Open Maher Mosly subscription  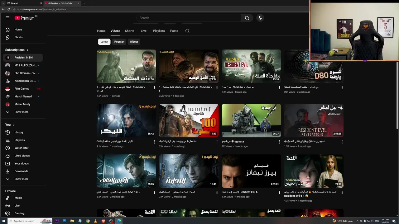pos(22,104)
